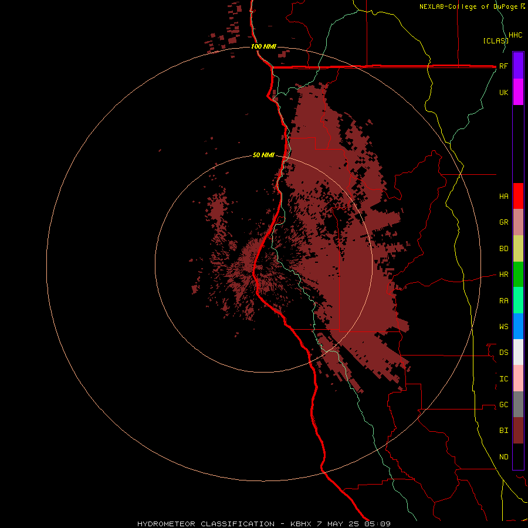Click the RA light green legend swatch
The width and height of the screenshot is (528, 528).
pyautogui.click(x=518, y=300)
